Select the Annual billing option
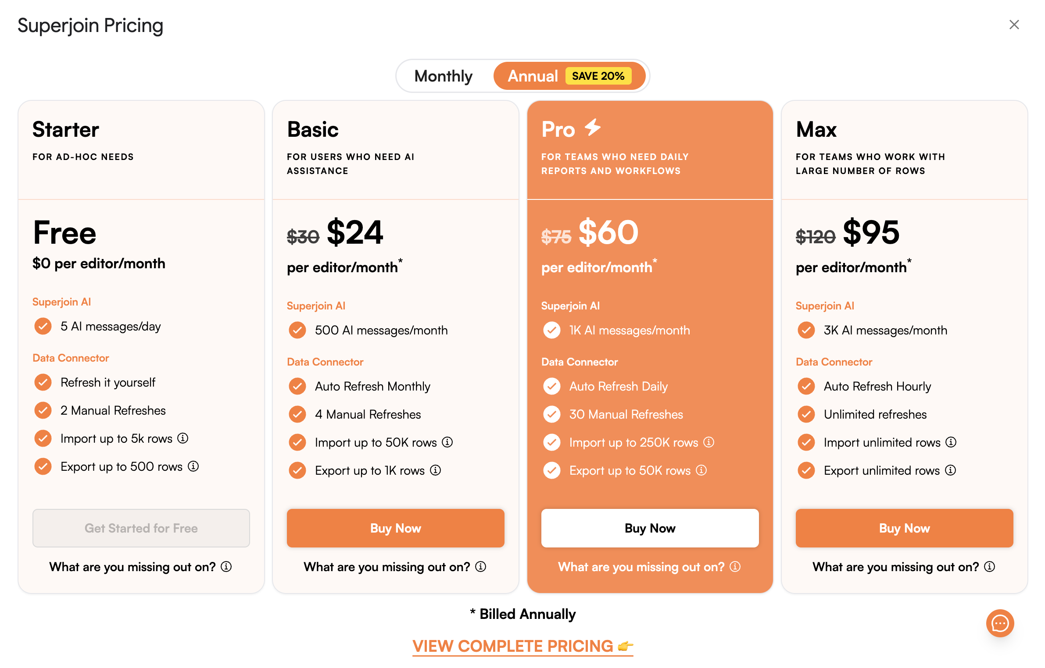The height and width of the screenshot is (668, 1045). 533,75
